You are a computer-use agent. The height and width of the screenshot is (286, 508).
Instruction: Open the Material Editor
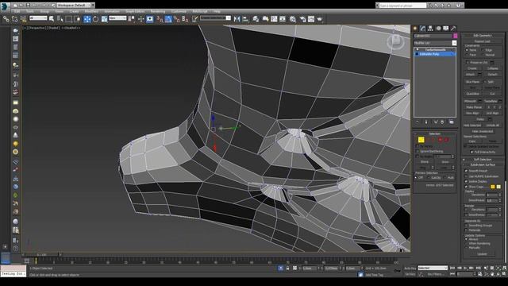click(x=293, y=19)
